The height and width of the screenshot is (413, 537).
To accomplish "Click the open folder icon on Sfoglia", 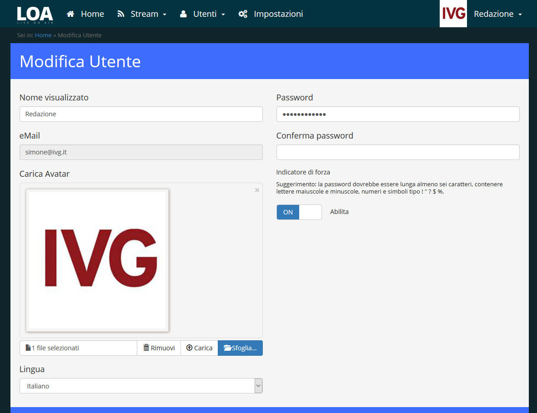I will point(227,348).
